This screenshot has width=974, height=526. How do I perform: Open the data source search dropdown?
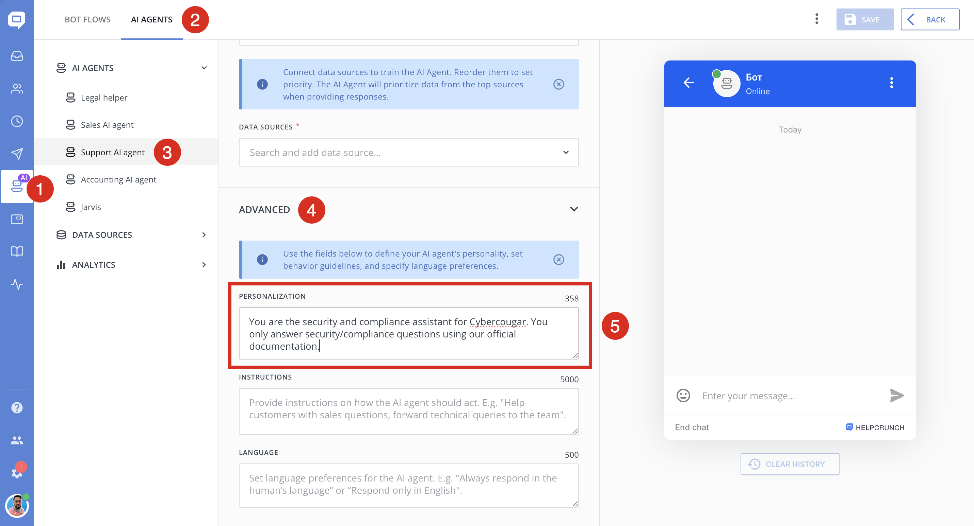tap(408, 153)
